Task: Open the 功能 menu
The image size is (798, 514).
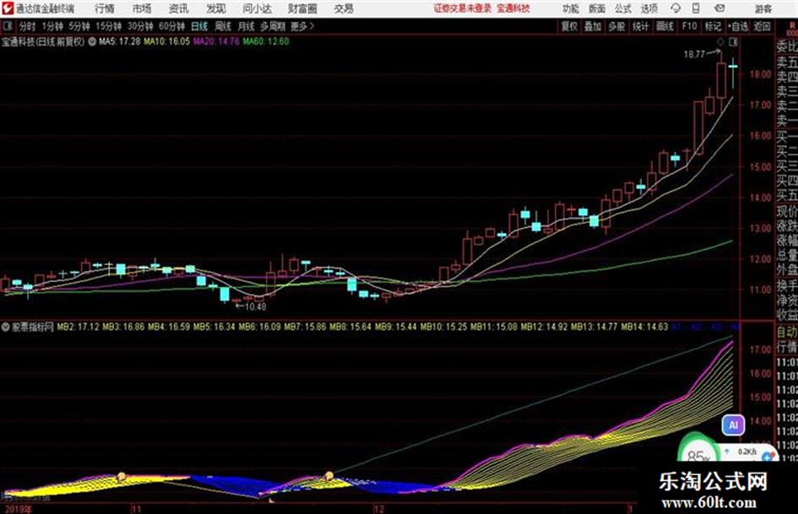Action: click(571, 8)
